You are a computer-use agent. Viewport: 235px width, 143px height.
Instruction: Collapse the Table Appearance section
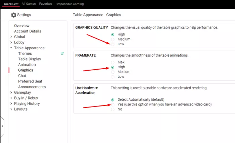coord(11,48)
